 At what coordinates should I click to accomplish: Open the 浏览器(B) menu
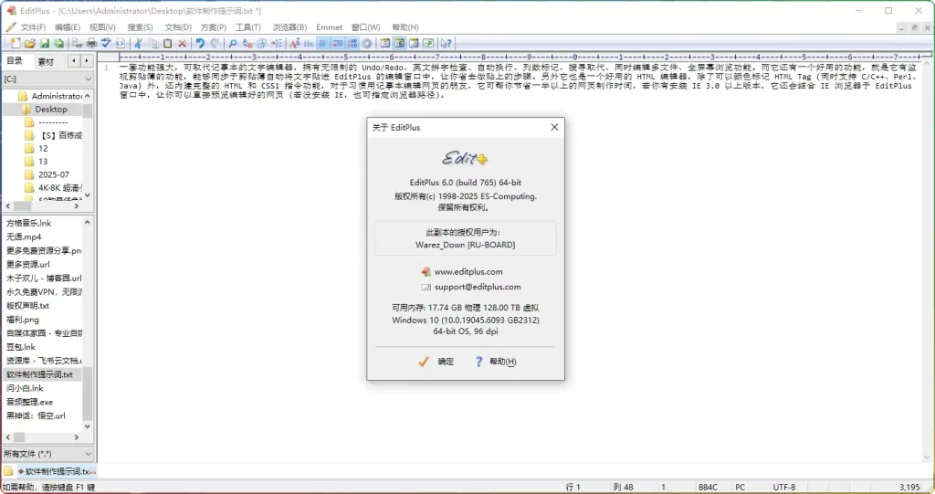pos(289,27)
